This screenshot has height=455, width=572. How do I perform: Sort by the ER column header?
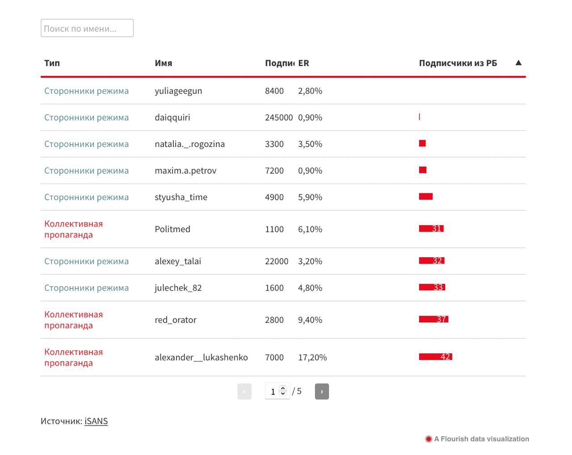303,63
